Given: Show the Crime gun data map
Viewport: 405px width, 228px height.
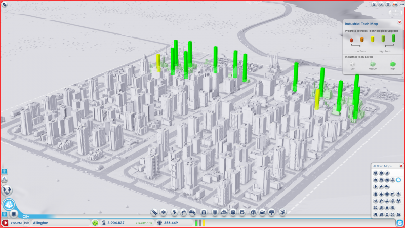Looking at the screenshot, I should [x=393, y=194].
